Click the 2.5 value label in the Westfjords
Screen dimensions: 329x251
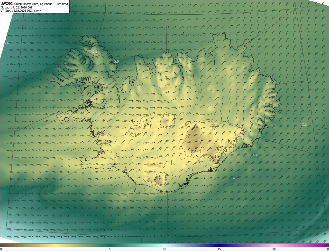pyautogui.click(x=95, y=52)
